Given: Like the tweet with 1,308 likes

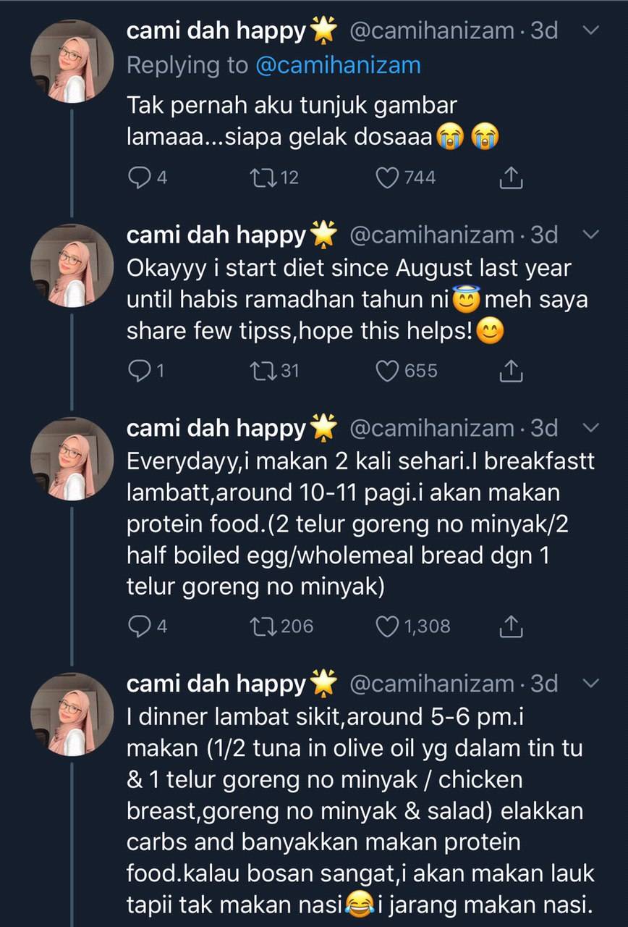Looking at the screenshot, I should point(388,626).
